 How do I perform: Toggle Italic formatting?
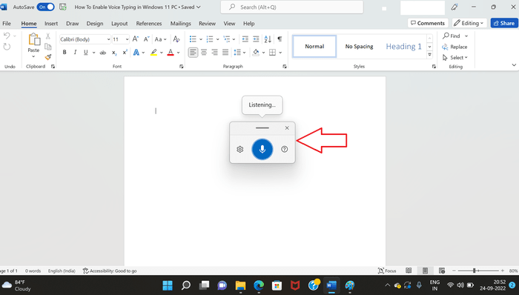(75, 52)
